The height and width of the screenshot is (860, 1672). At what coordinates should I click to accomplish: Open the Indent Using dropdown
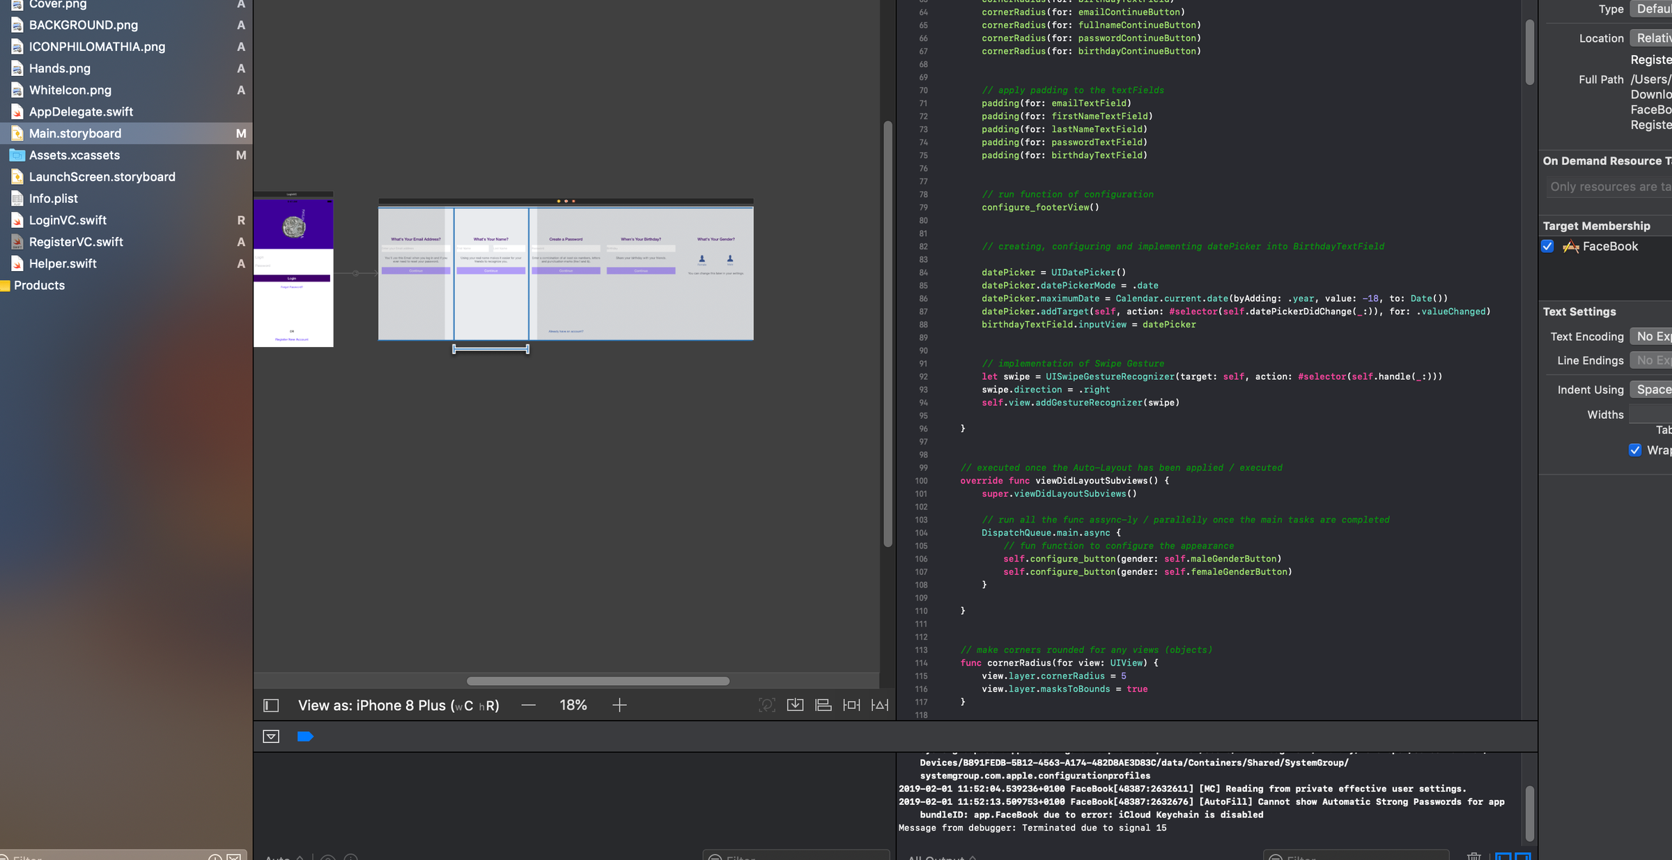(1652, 389)
